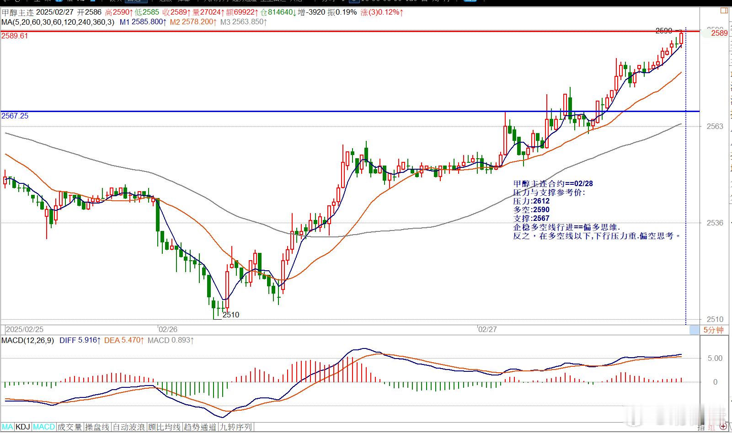Click the 多空:2590 annotation line
The image size is (732, 434).
click(x=531, y=209)
